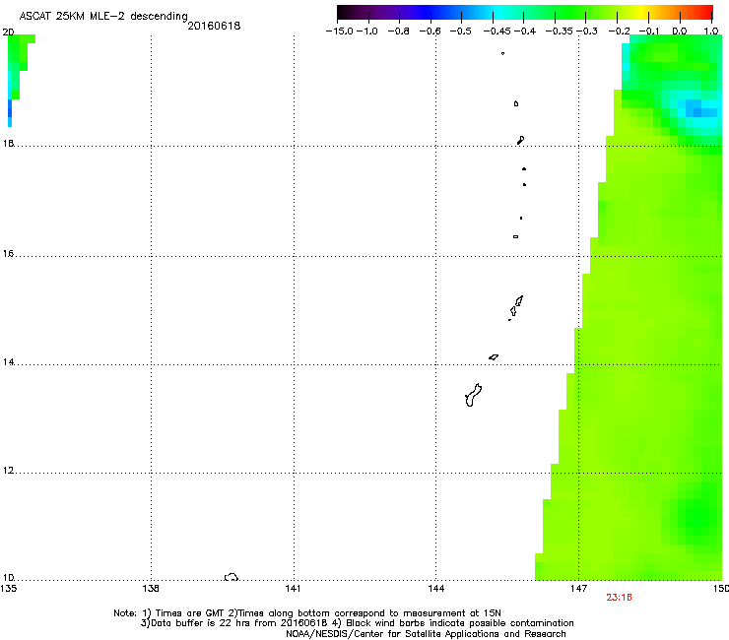Click the small rectangular island just above 16N

(515, 236)
